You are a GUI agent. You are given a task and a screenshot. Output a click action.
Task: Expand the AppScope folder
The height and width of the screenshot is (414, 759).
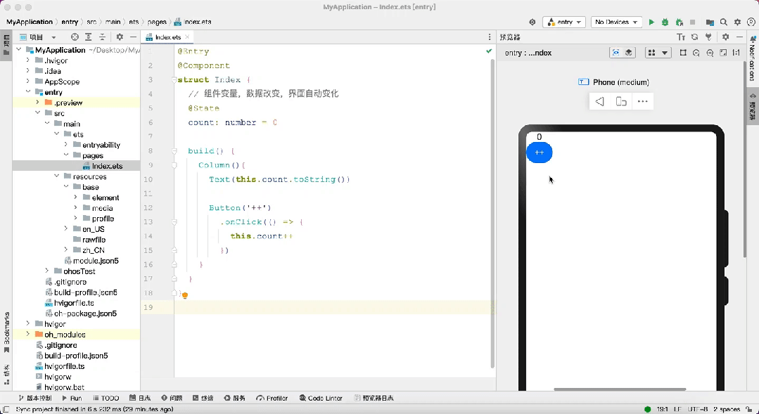click(x=27, y=82)
